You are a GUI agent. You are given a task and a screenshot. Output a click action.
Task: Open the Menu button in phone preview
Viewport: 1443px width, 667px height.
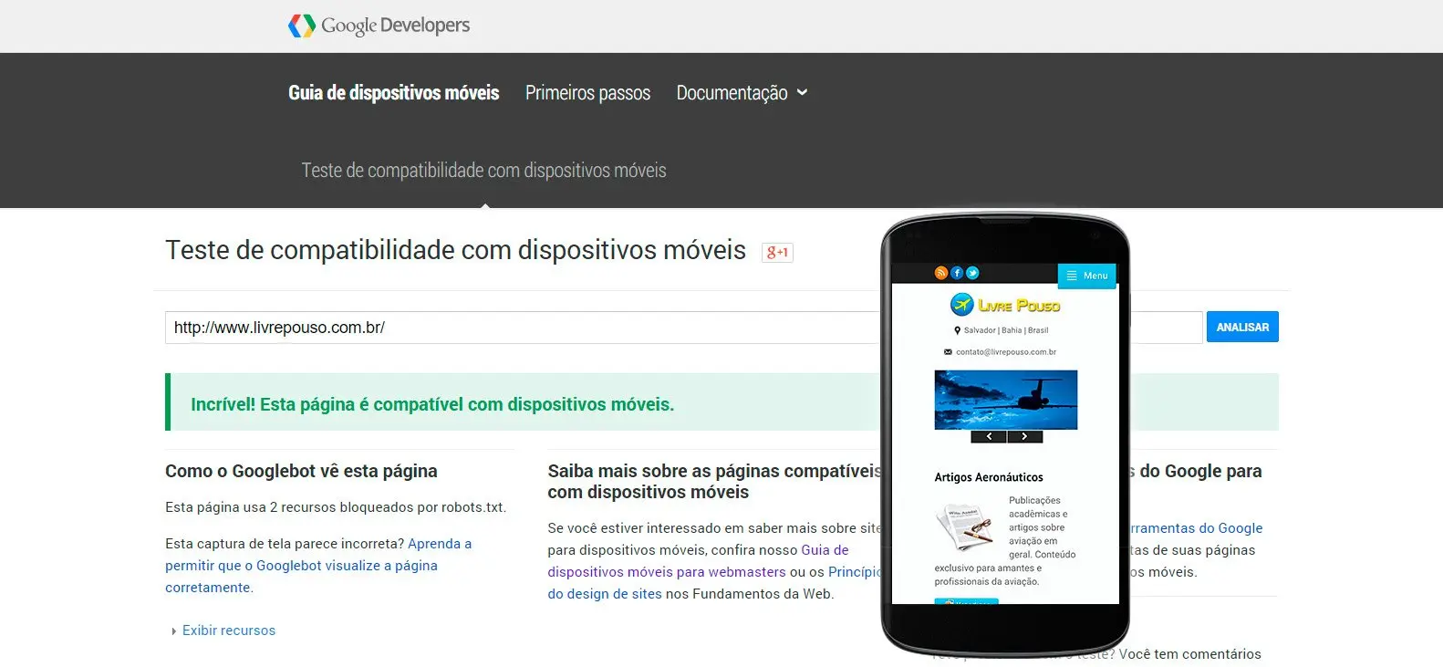click(x=1086, y=276)
